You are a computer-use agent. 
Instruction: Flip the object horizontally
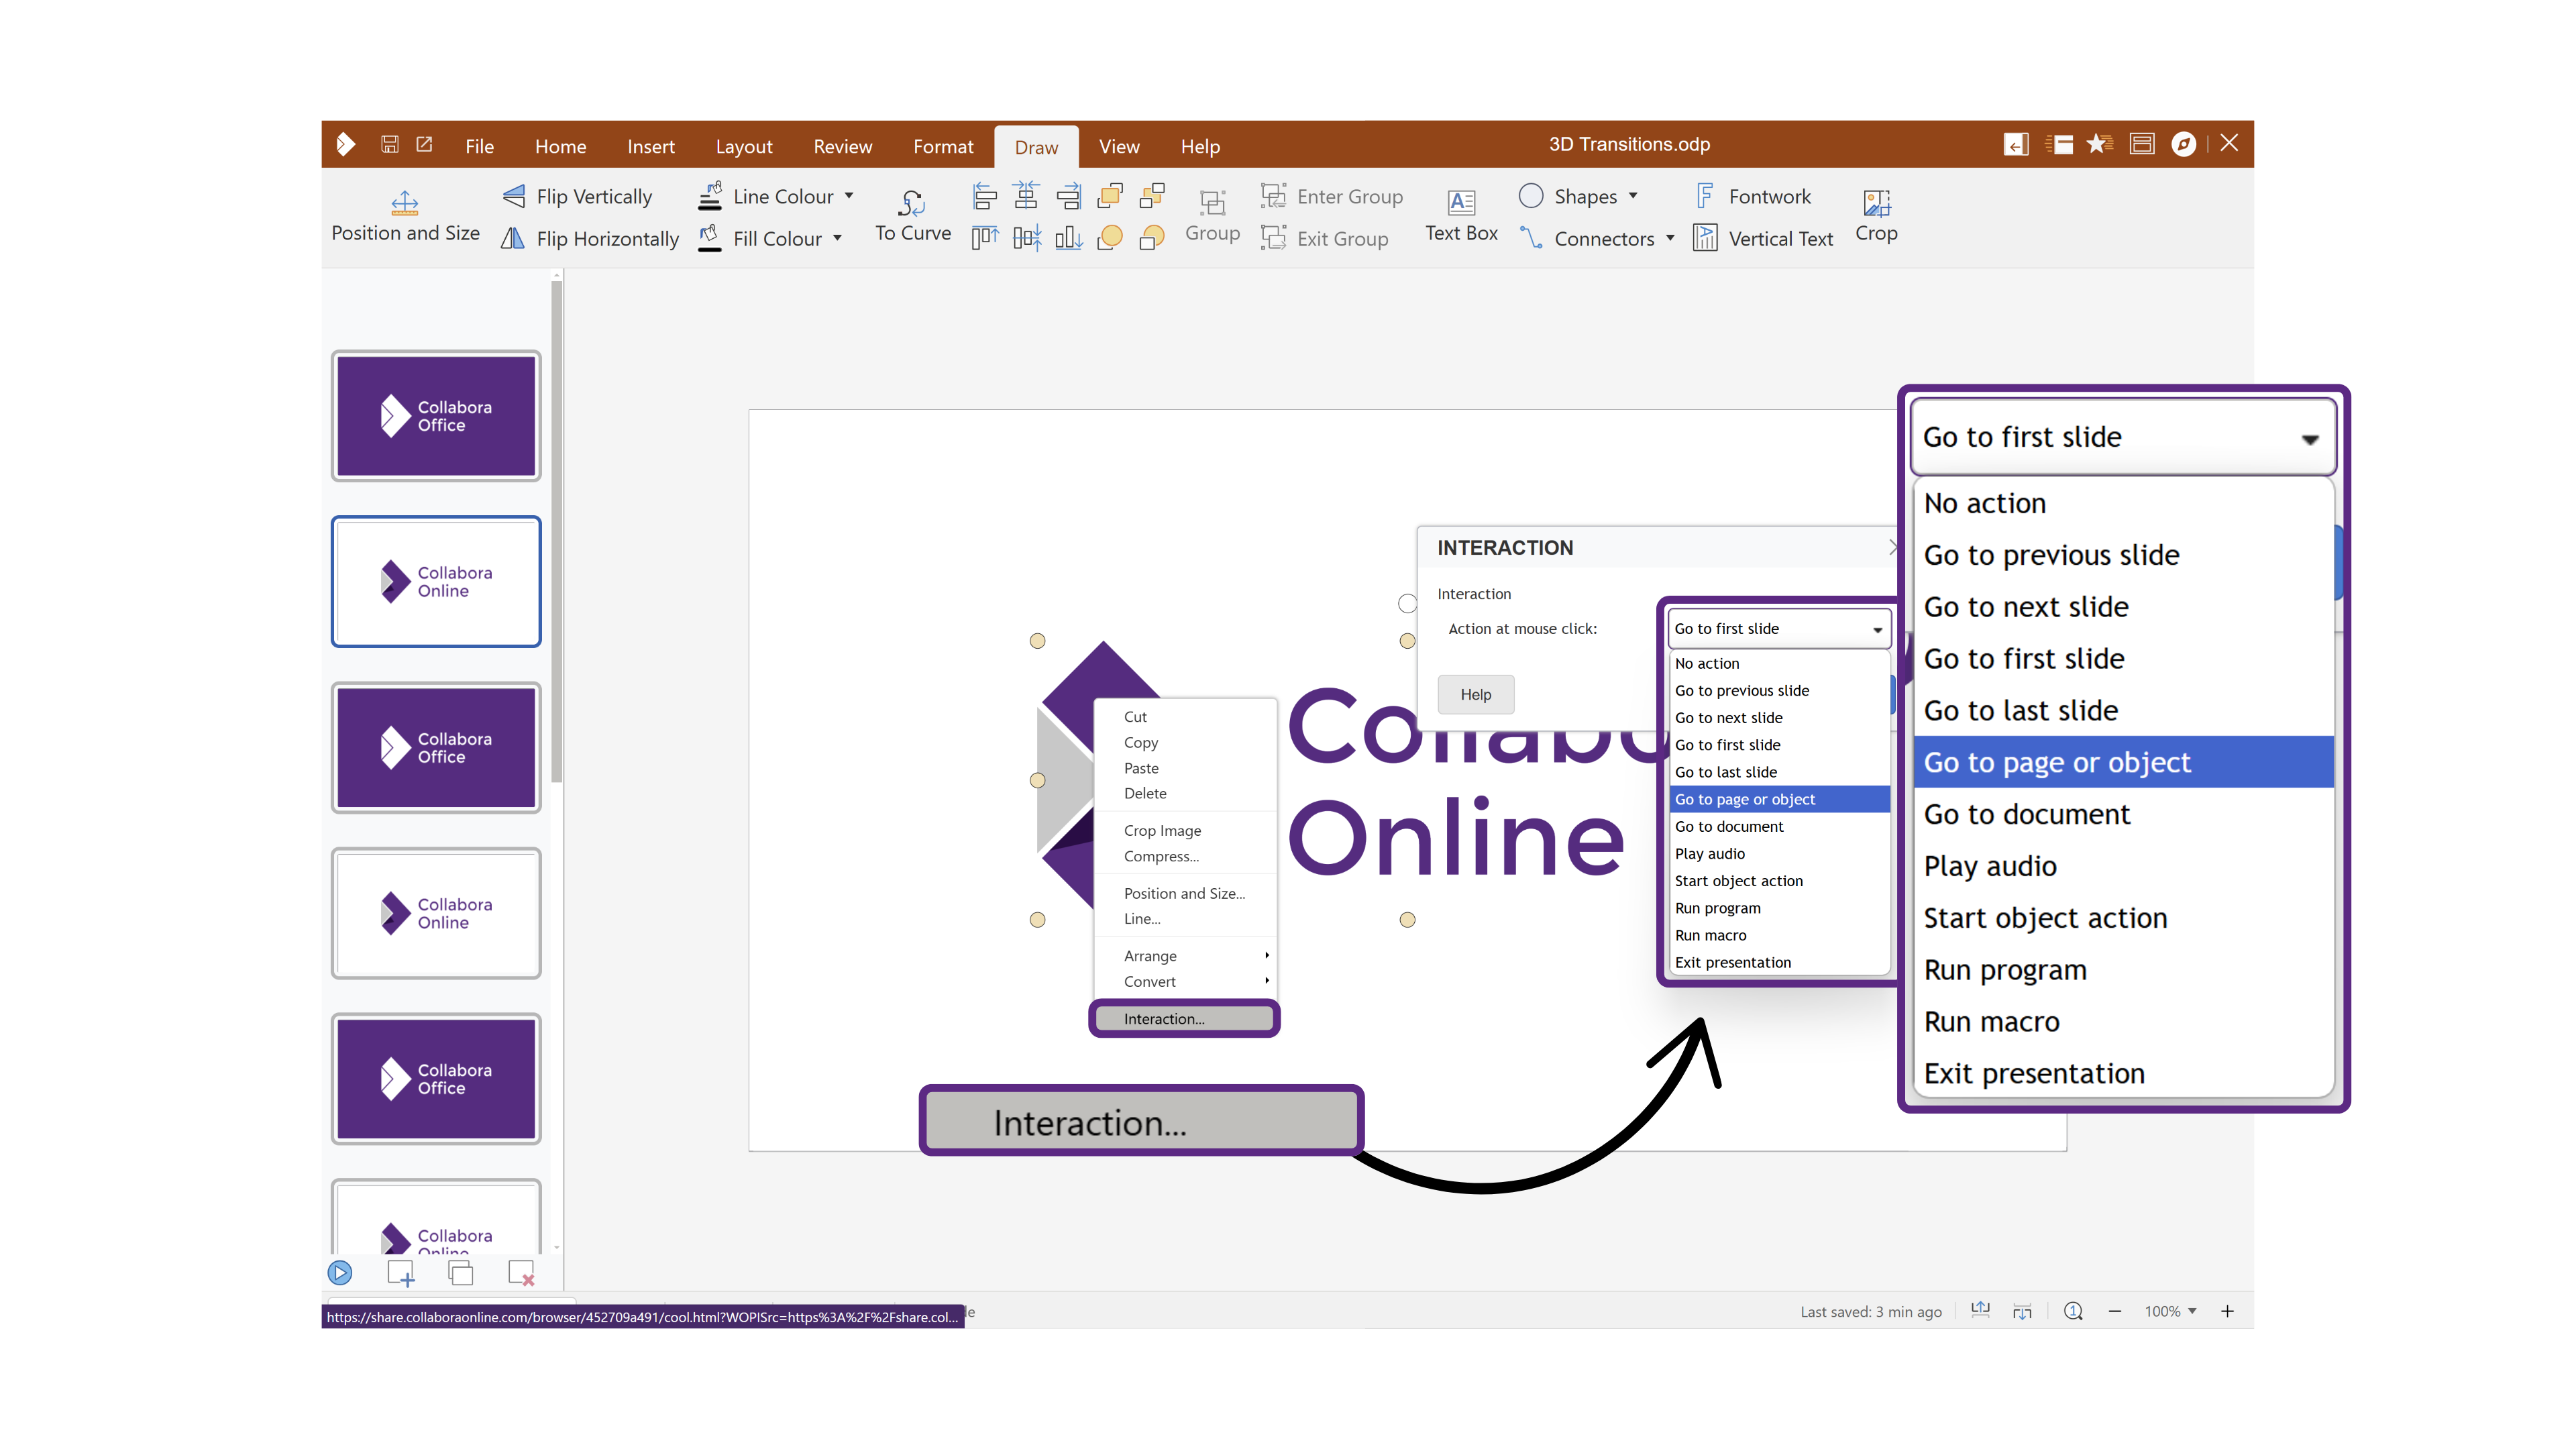(x=590, y=238)
